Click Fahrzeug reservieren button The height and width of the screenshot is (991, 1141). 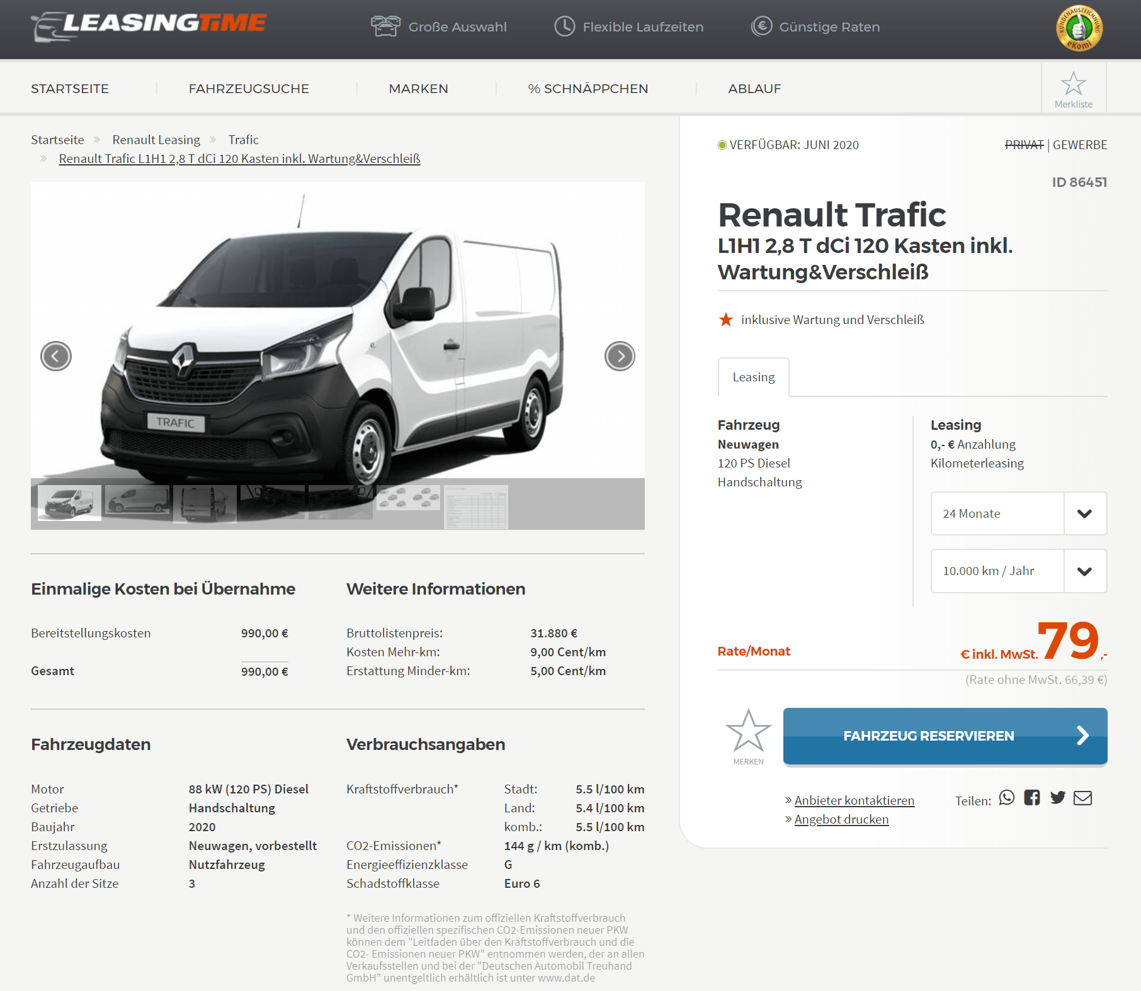[x=945, y=736]
